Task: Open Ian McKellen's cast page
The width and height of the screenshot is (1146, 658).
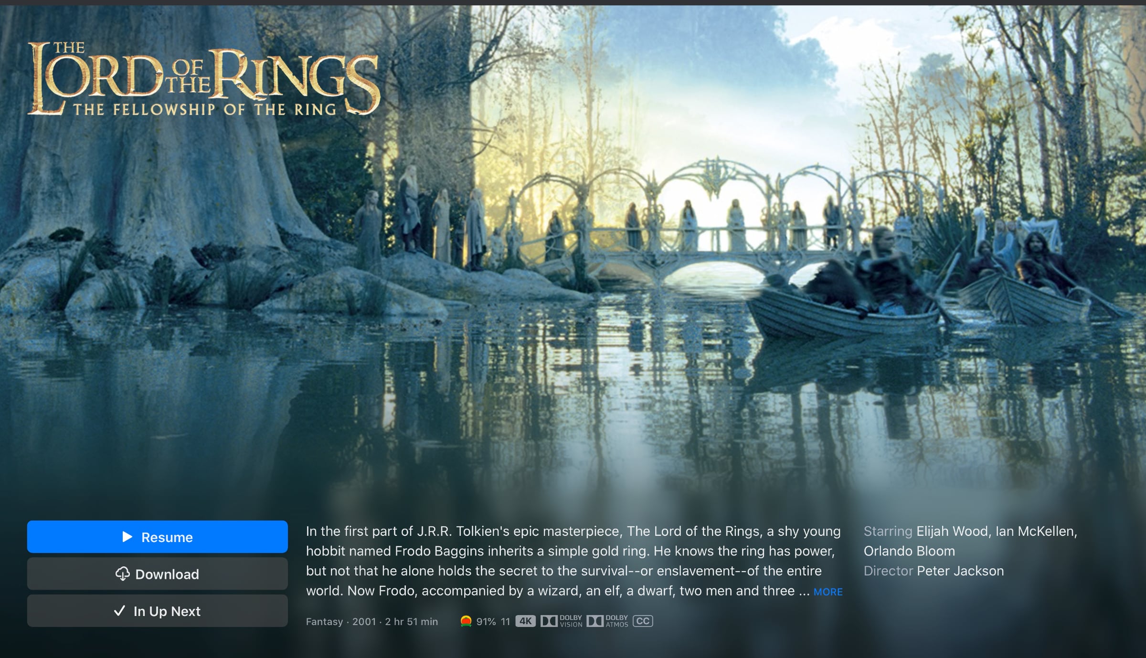Action: tap(1036, 531)
